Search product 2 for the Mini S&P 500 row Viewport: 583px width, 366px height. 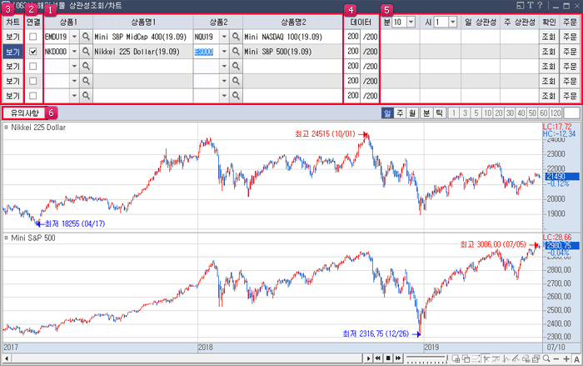tap(236, 52)
